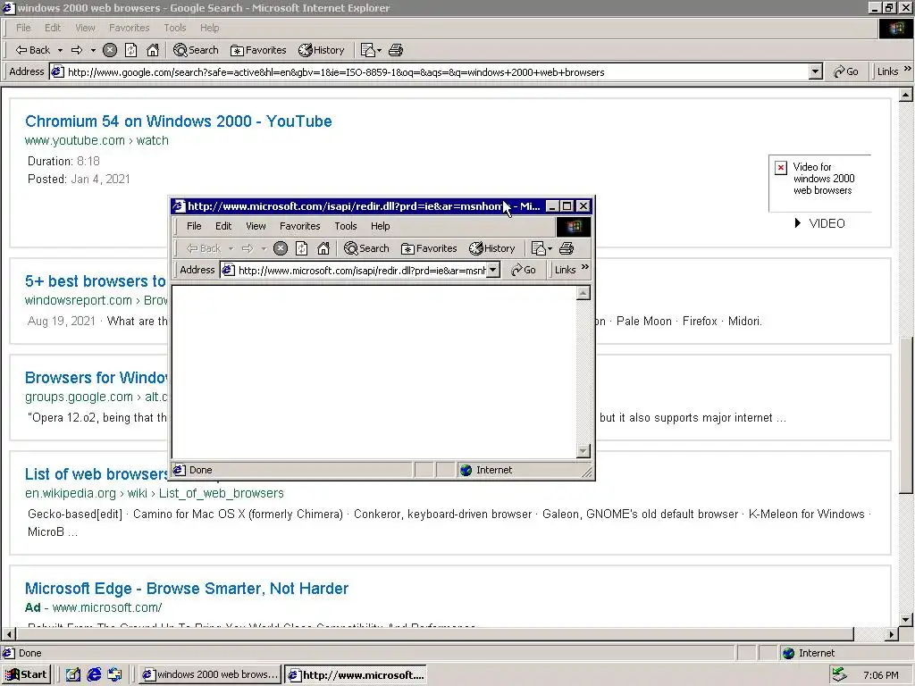Viewport: 915px width, 686px height.
Task: Open the Microsoft Edge Browse Smarter ad link
Action: (186, 588)
